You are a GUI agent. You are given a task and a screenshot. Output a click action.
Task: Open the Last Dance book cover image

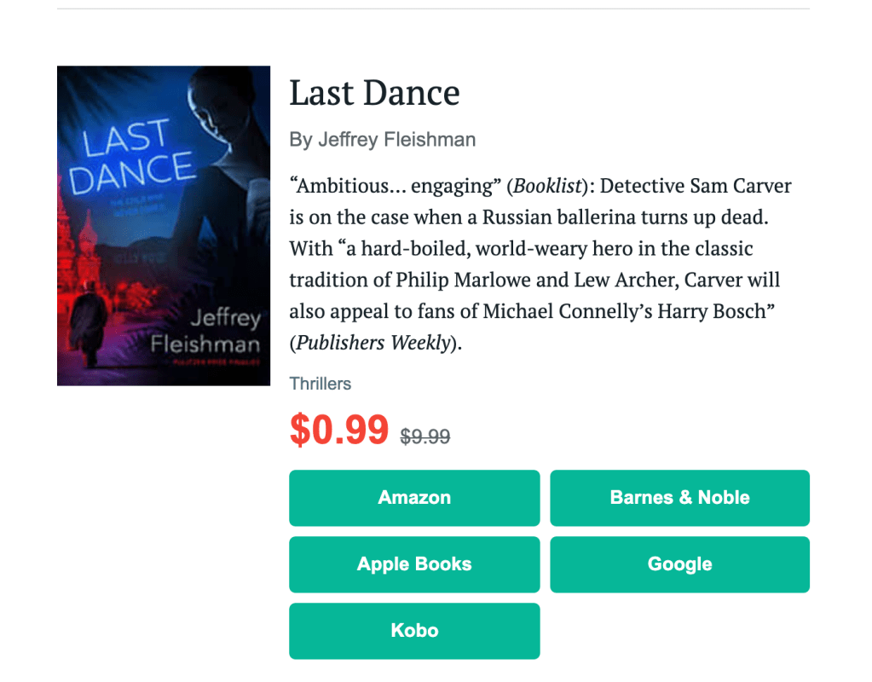click(x=164, y=226)
